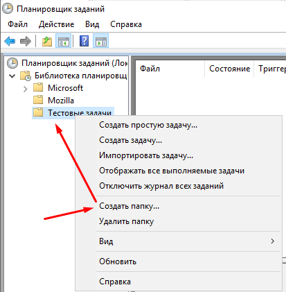The image size is (286, 292).
Task: Toggle the console tree pane icon
Action: click(63, 42)
